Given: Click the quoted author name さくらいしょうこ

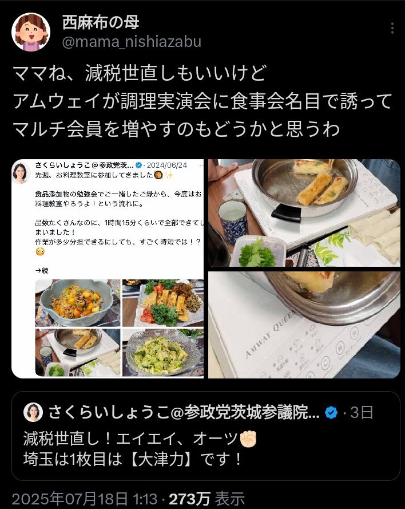Looking at the screenshot, I should tap(184, 413).
